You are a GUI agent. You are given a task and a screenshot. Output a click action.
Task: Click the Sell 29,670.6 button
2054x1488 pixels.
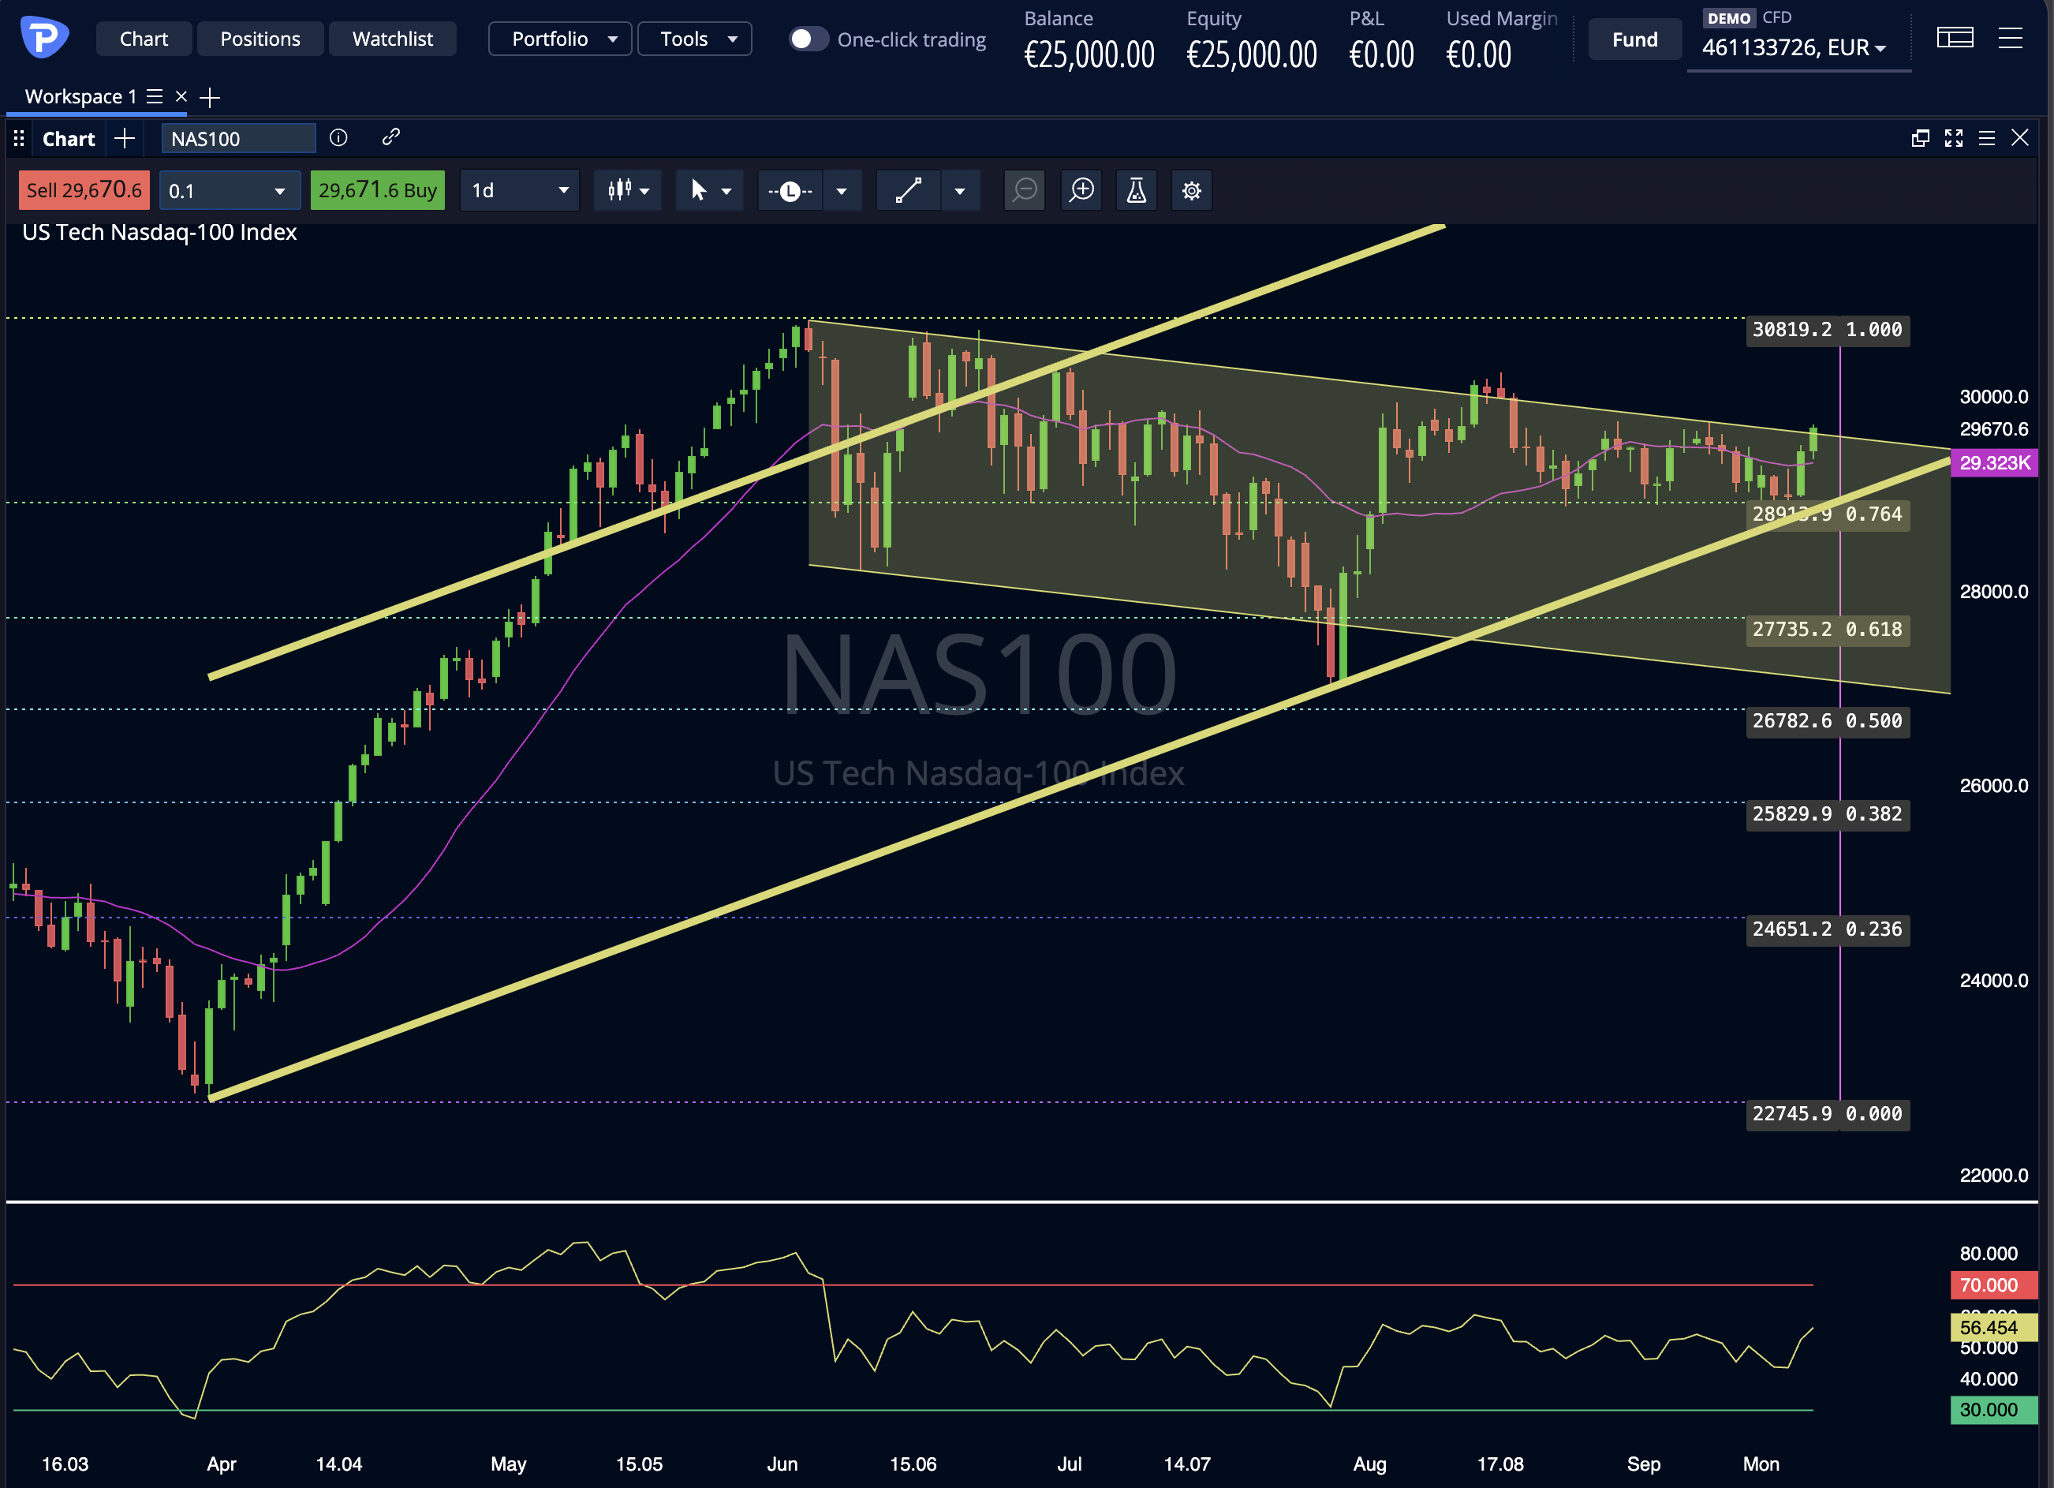pyautogui.click(x=84, y=190)
